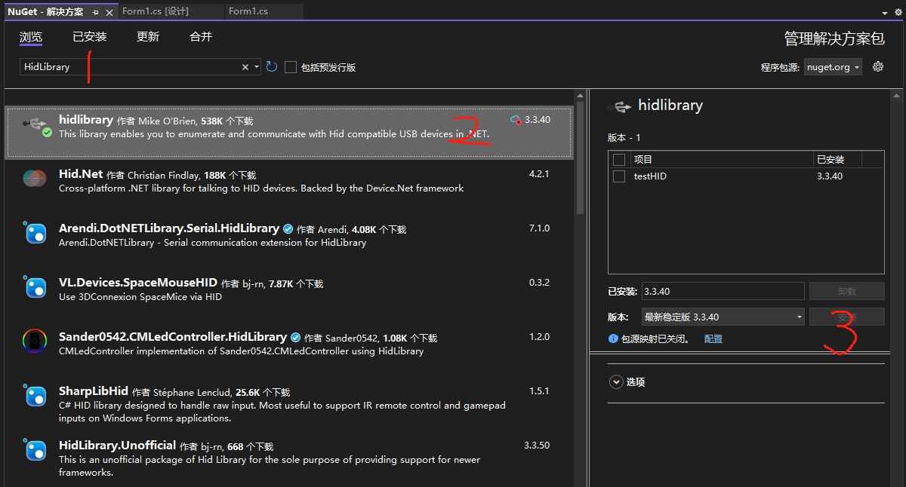Click testHID installed version 3.3.40 cell

[830, 176]
